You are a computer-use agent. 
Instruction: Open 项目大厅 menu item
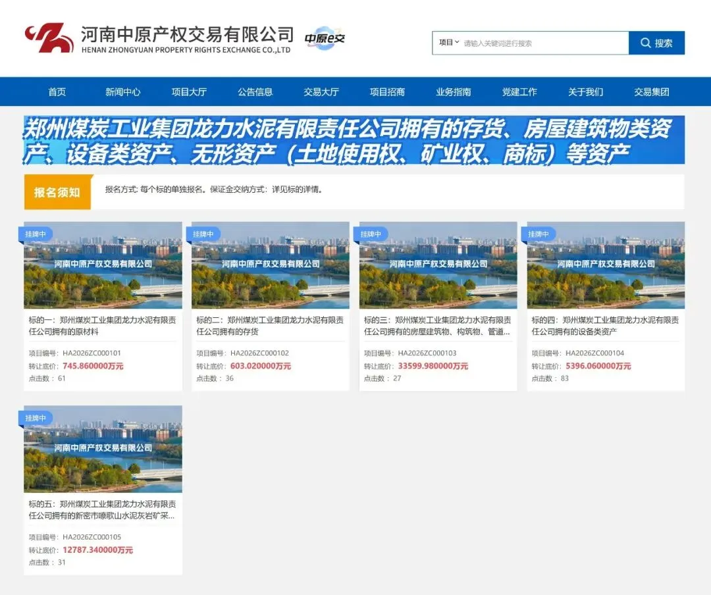[x=189, y=92]
